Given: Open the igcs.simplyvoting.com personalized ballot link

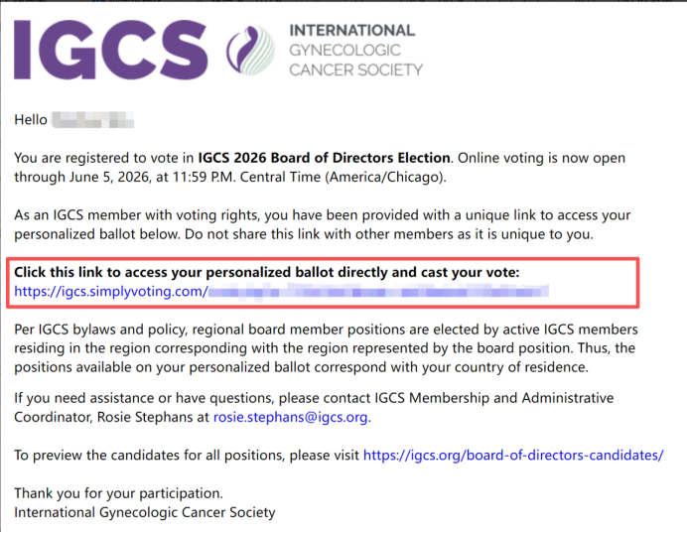Looking at the screenshot, I should 281,291.
